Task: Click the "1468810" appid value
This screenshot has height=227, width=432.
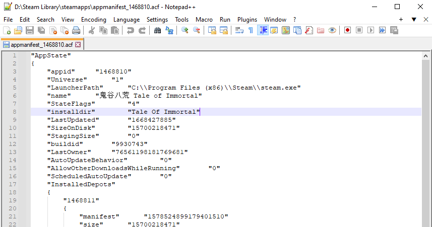Action: (113, 71)
